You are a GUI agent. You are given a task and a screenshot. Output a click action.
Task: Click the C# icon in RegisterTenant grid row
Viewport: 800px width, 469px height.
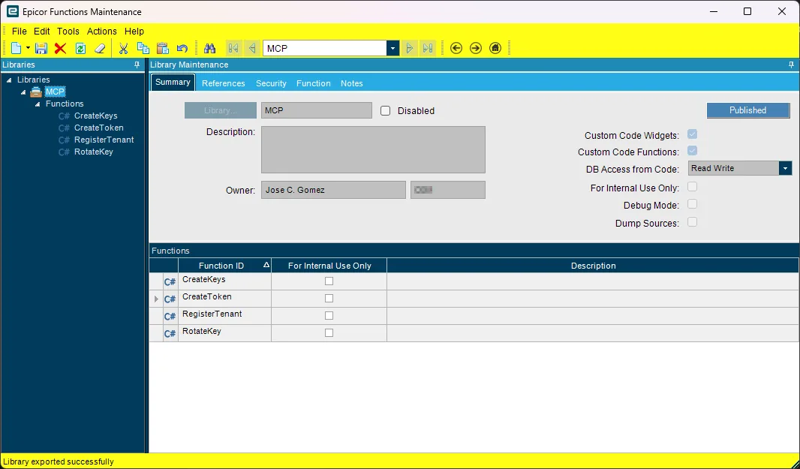coord(170,317)
